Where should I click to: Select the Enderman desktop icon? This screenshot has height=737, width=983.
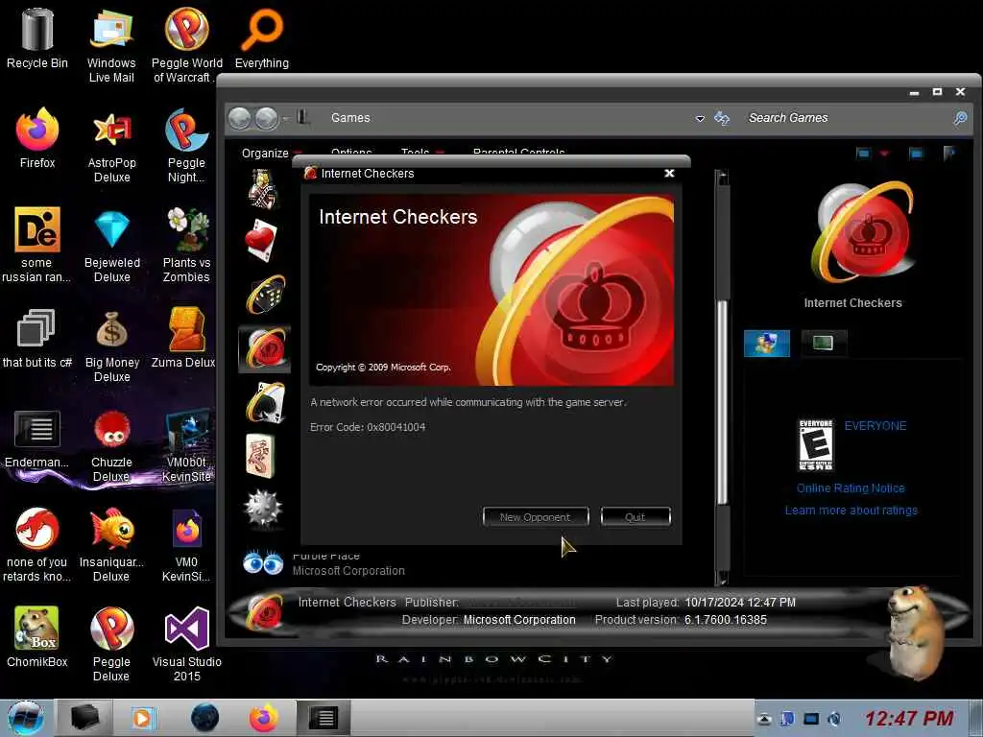(37, 439)
